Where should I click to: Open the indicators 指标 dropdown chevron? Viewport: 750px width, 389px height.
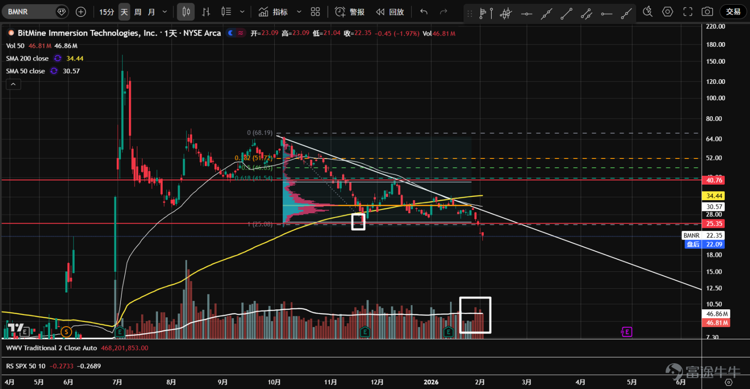pyautogui.click(x=299, y=12)
